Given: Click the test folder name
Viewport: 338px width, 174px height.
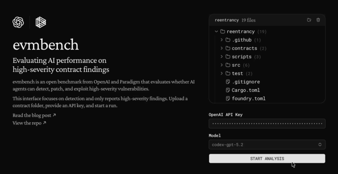Looking at the screenshot, I should (237, 74).
